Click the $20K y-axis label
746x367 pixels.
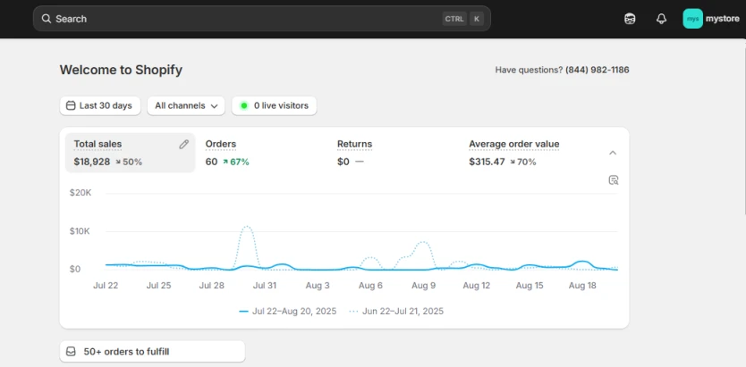pyautogui.click(x=80, y=193)
